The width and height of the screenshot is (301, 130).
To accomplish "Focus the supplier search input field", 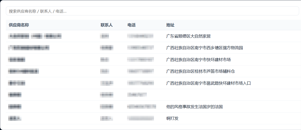I will tap(152, 11).
